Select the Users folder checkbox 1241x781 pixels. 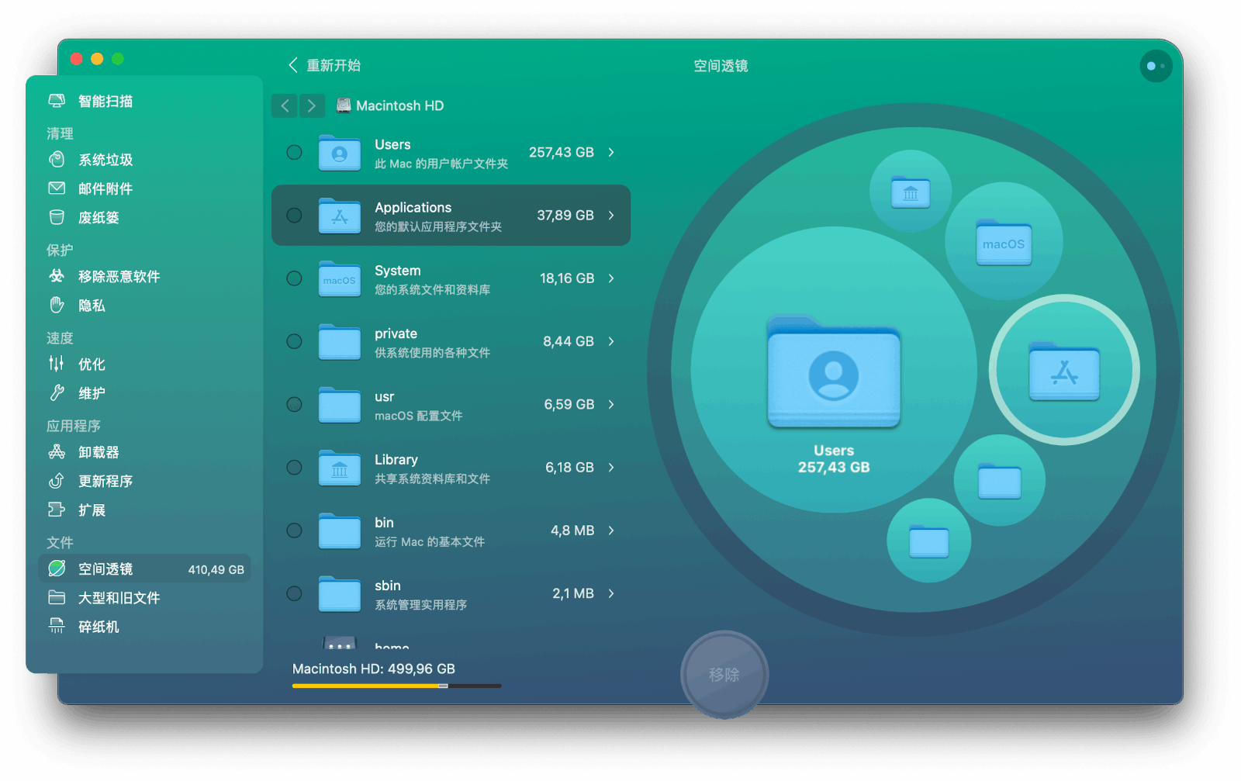[294, 152]
